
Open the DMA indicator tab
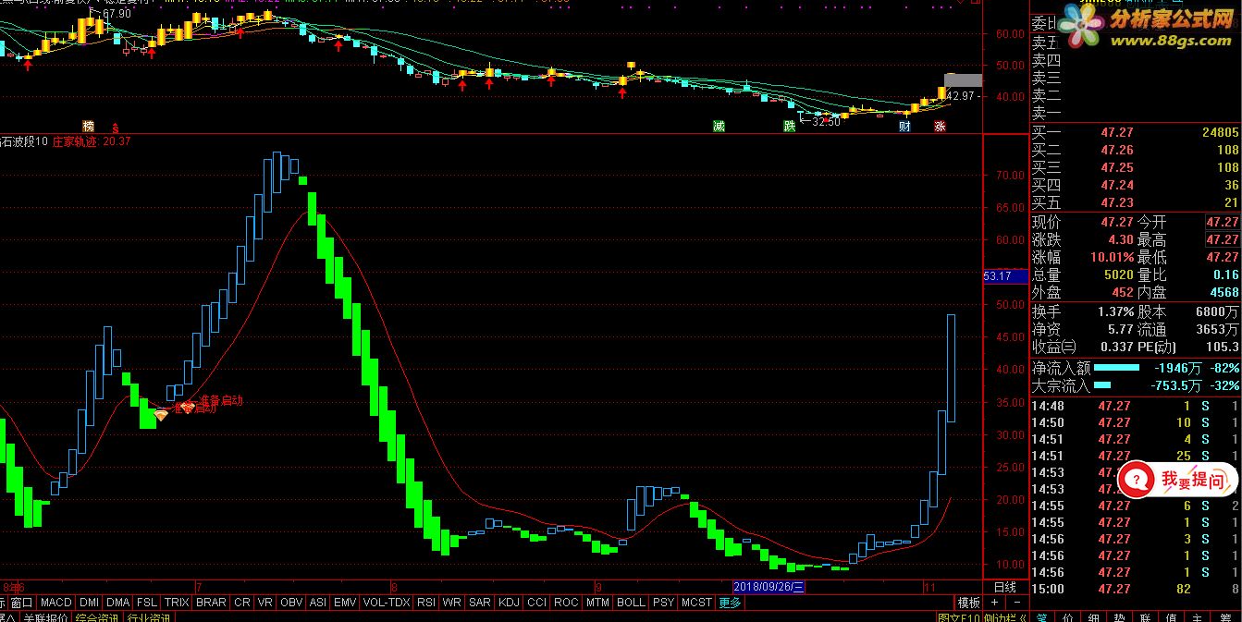point(118,602)
